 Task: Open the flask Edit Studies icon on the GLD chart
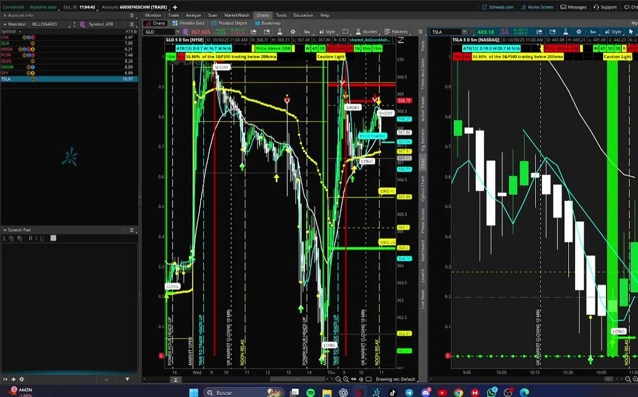click(x=280, y=31)
